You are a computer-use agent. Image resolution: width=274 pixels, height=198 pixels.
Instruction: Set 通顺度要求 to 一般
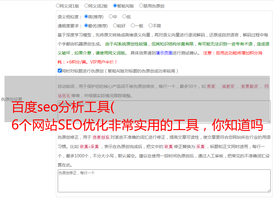click(133, 26)
